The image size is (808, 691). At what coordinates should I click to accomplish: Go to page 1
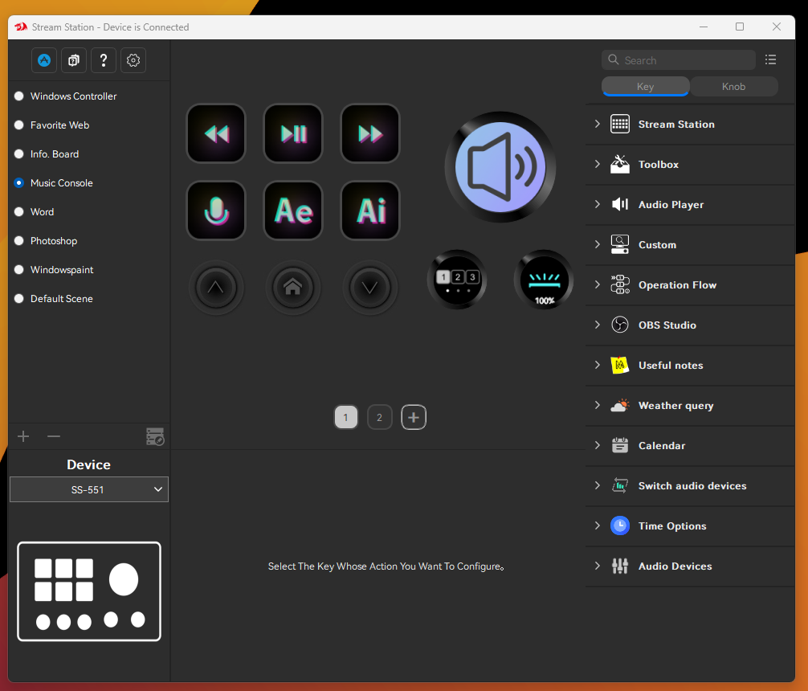tap(346, 417)
